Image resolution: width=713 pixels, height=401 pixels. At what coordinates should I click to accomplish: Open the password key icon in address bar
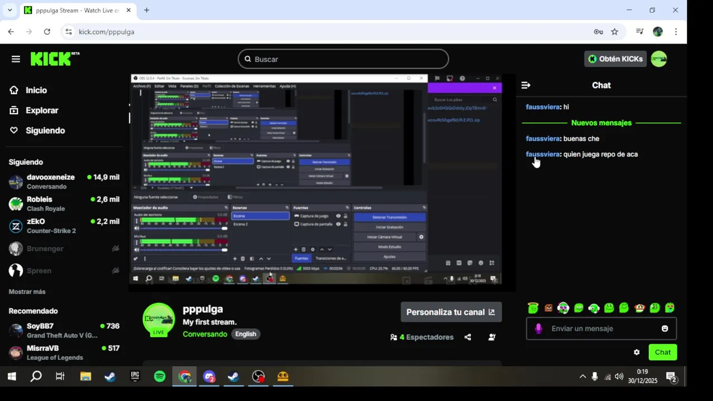pyautogui.click(x=598, y=32)
